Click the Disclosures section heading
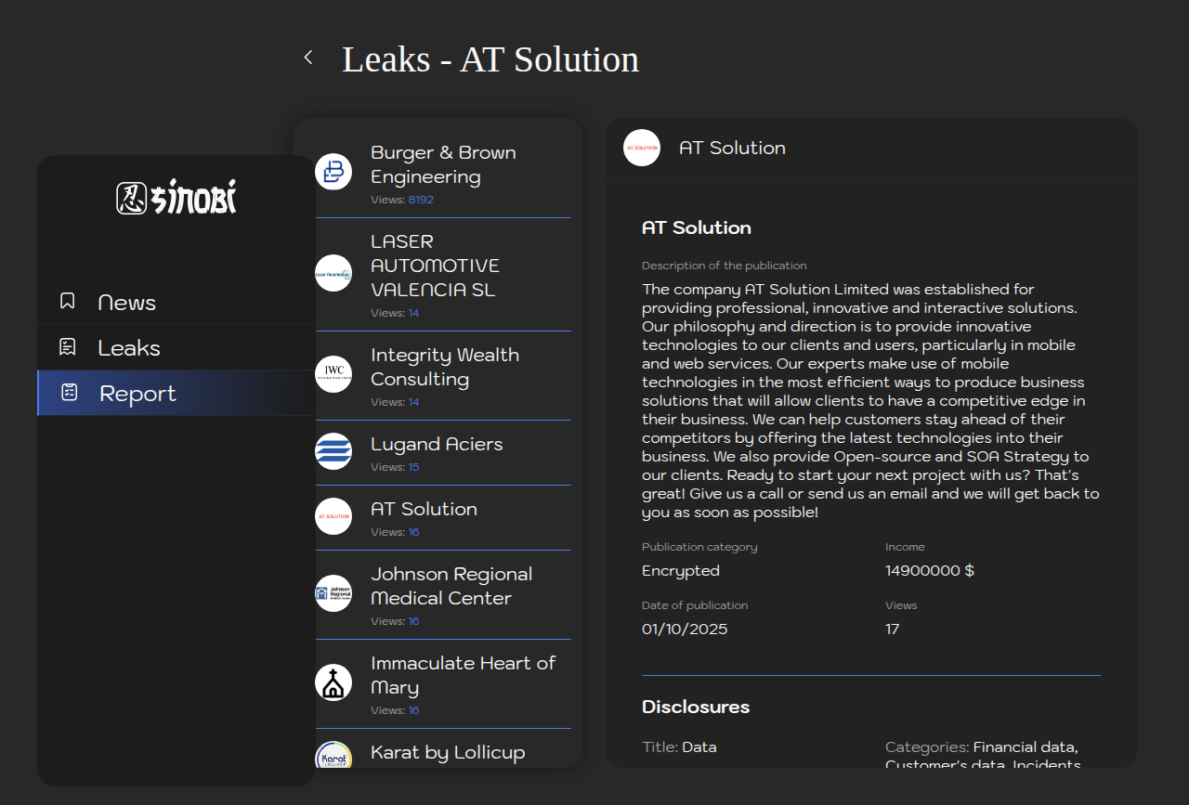 696,707
